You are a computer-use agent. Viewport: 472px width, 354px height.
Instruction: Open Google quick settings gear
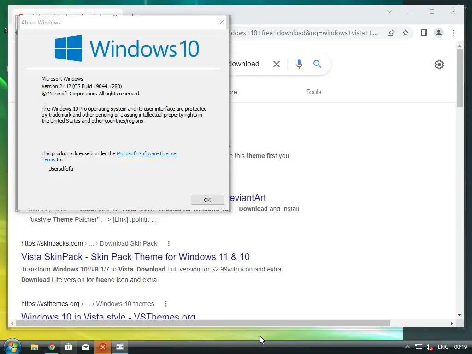439,65
